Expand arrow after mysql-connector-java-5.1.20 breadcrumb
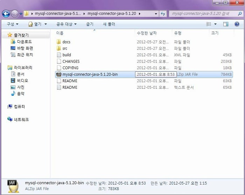This screenshot has height=195, width=245. click(140, 14)
